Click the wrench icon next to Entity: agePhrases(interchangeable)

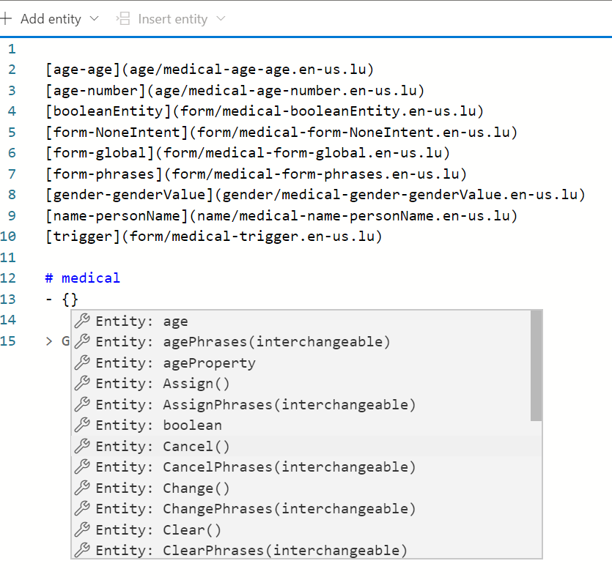click(x=81, y=341)
